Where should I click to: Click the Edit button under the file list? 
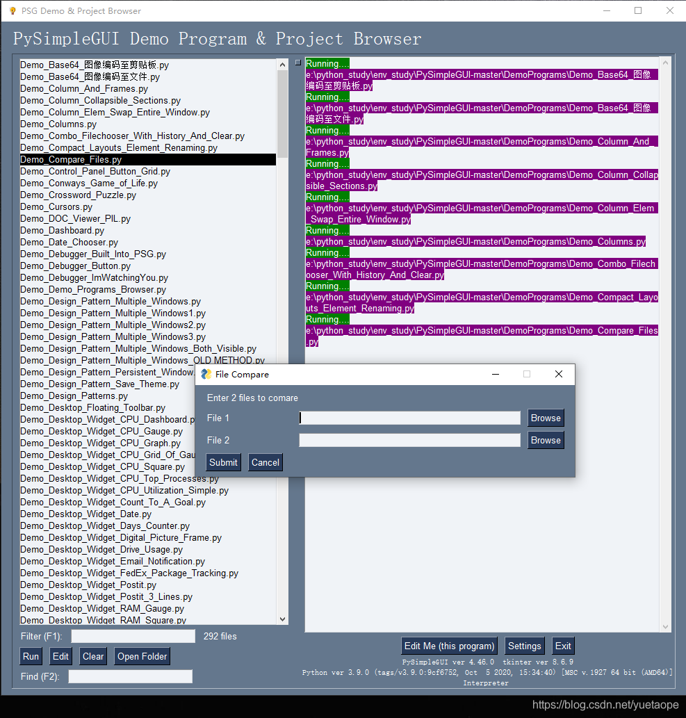pos(60,656)
